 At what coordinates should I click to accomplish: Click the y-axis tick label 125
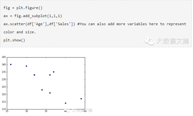(x=4, y=87)
